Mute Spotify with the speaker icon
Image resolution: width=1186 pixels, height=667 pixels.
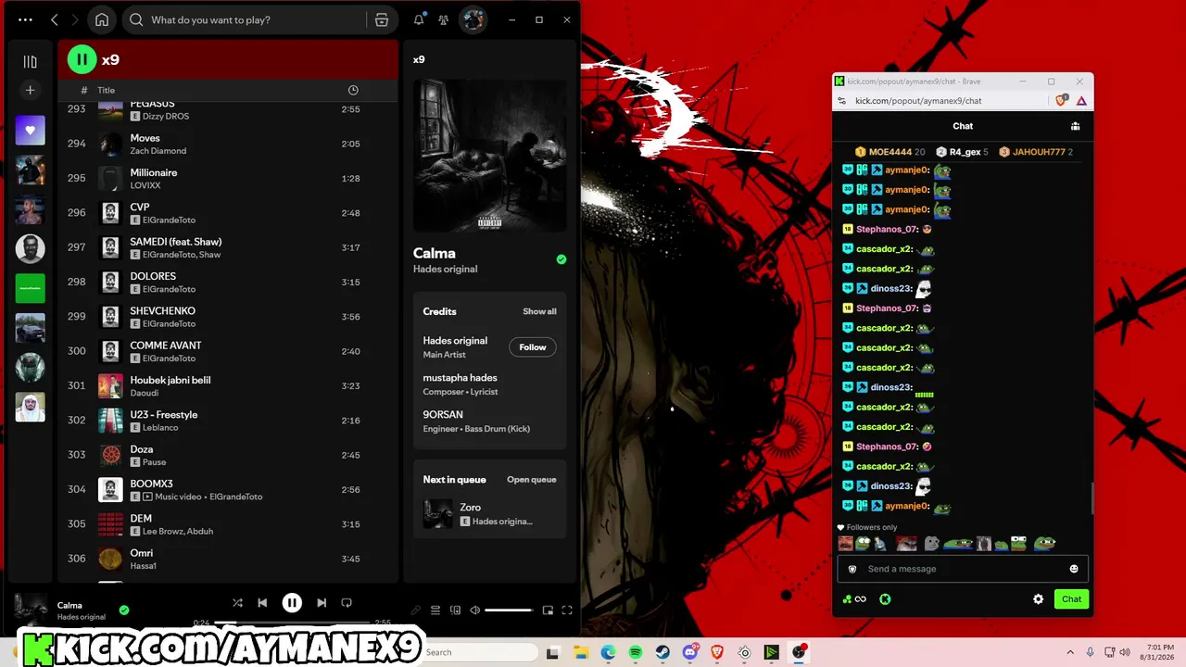(x=475, y=610)
